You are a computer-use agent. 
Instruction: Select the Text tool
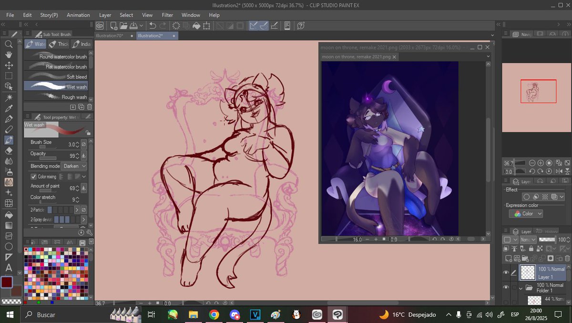point(9,268)
